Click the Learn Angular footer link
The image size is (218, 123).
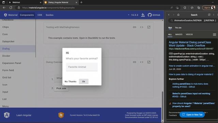click(24, 115)
